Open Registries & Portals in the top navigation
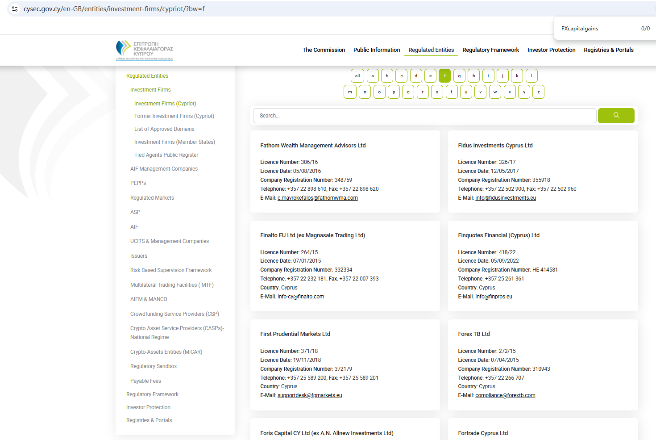 [608, 50]
